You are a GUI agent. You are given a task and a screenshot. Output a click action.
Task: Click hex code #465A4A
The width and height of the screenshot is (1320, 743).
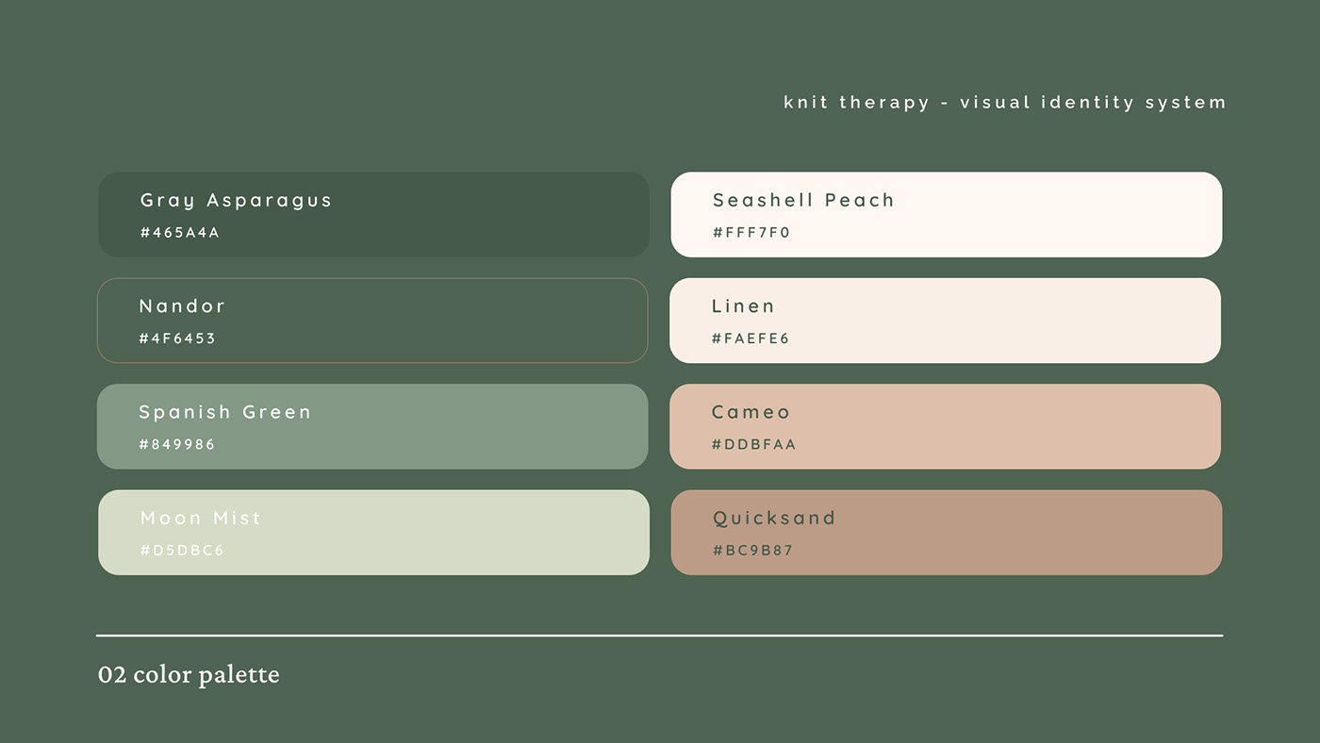coord(180,232)
